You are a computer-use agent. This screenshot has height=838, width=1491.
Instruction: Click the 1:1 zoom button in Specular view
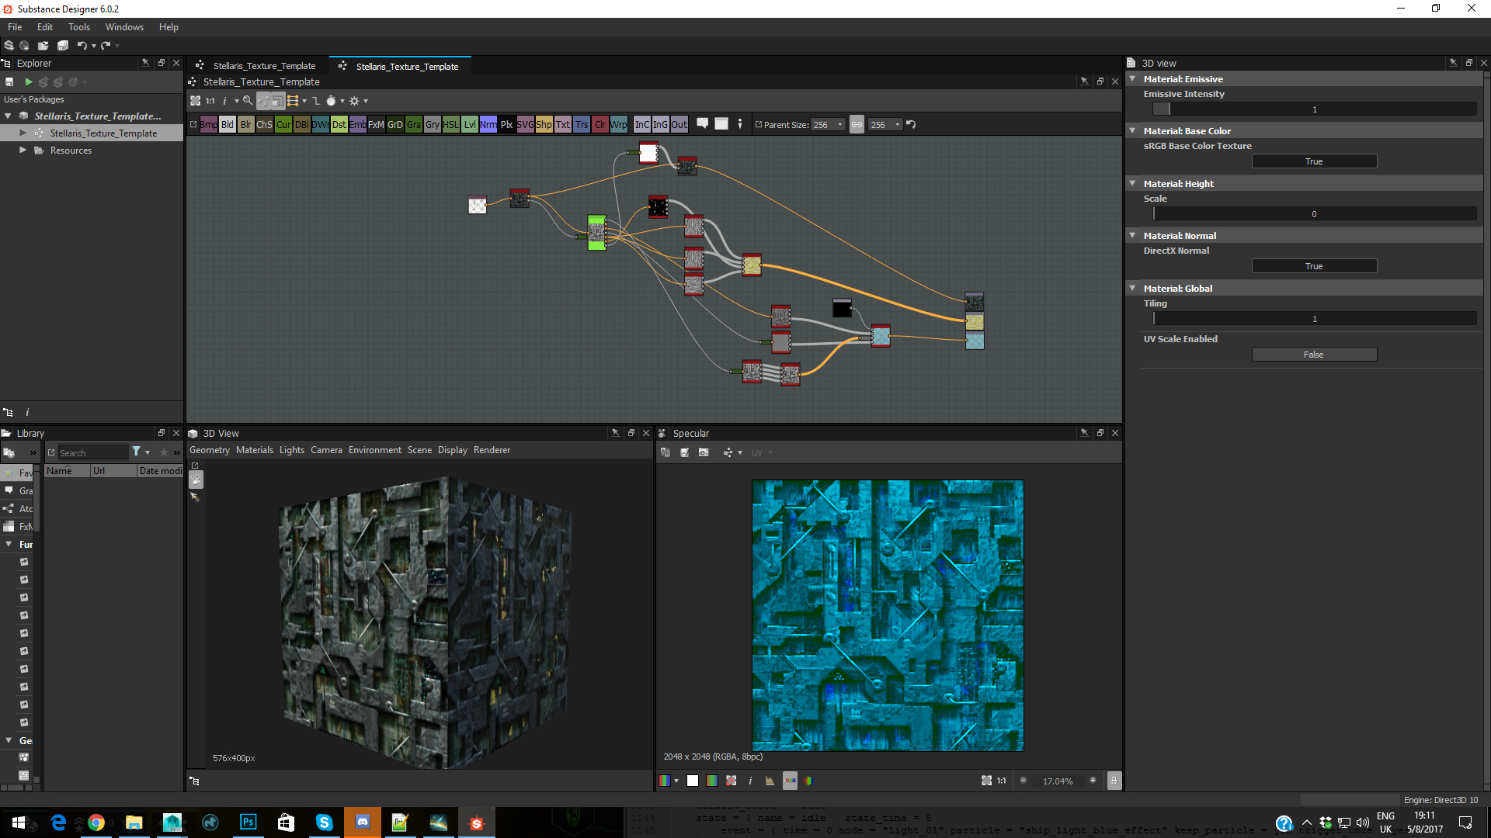1001,781
